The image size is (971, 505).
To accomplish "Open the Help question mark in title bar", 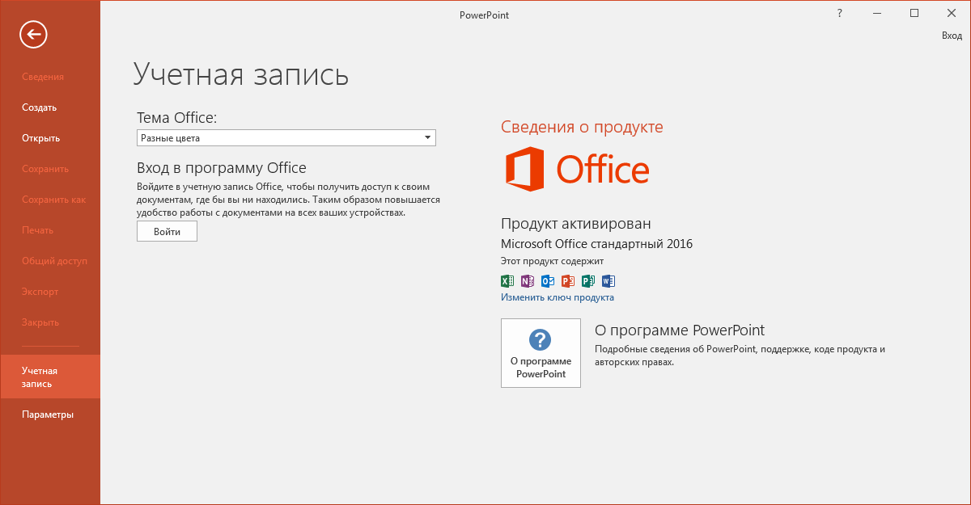I will point(840,13).
